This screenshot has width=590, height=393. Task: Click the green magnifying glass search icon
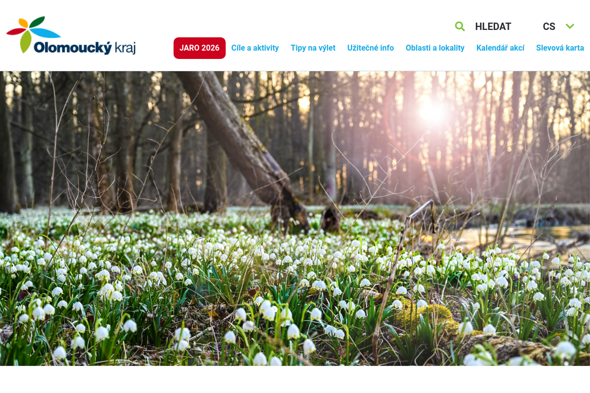460,27
